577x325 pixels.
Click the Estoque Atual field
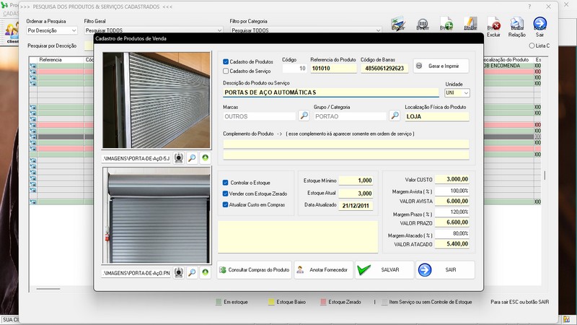pos(356,193)
